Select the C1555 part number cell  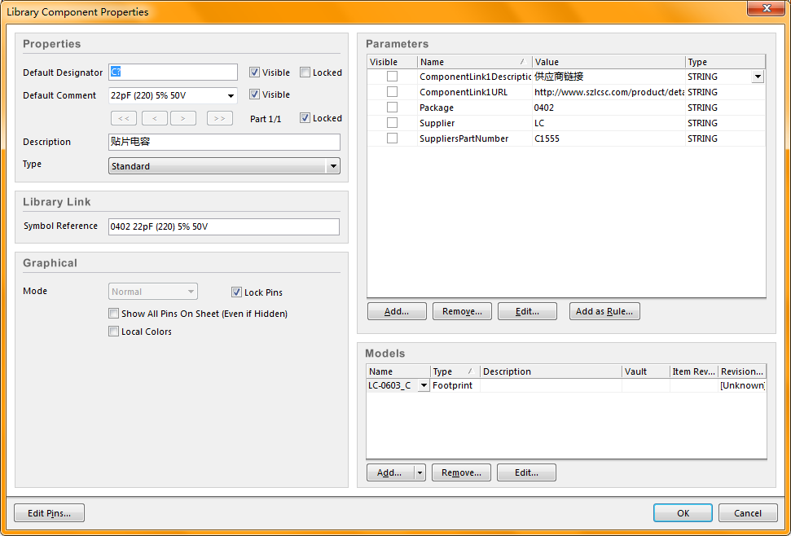click(x=609, y=138)
